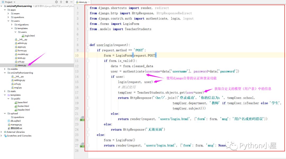Select views.py in project tree
Viewport: 286px width, 159px height.
(x=22, y=65)
